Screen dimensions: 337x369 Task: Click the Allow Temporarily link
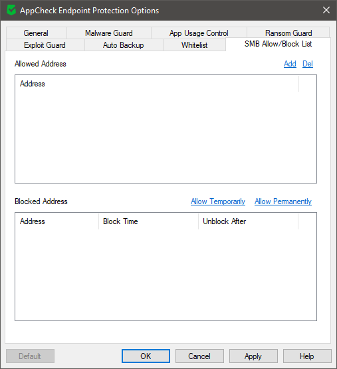coord(218,201)
